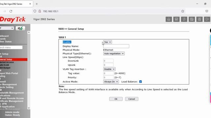Open WAN Budget in the sidebar
The height and width of the screenshot is (118, 211).
click(x=5, y=68)
